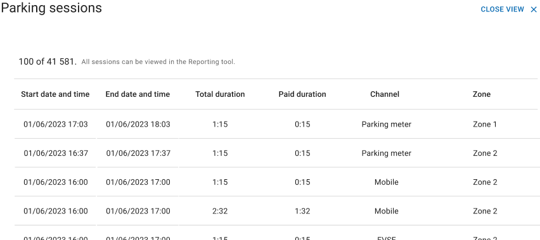The image size is (540, 240).
Task: Click the Paid duration column header
Action: (x=302, y=94)
